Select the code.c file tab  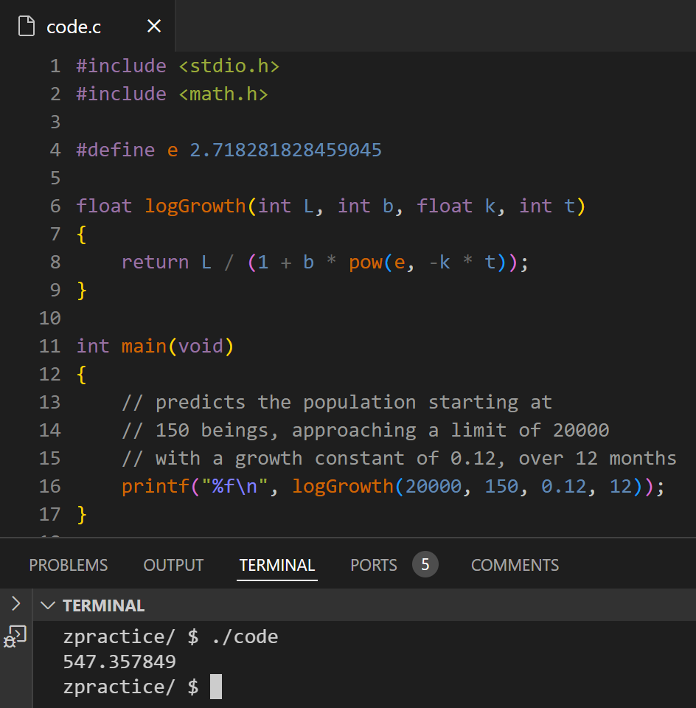click(88, 27)
